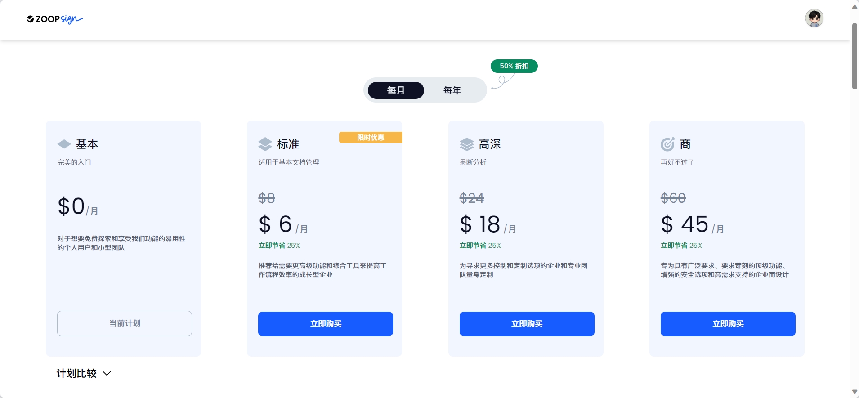Open the user avatar profile menu
The height and width of the screenshot is (398, 859).
click(x=814, y=18)
